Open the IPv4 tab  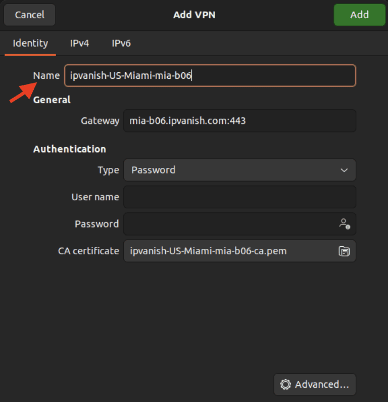click(79, 43)
